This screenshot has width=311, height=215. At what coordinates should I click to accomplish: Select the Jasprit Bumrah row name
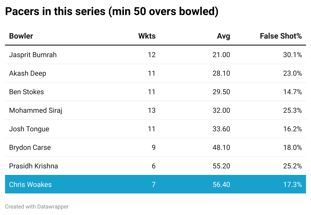coord(33,55)
